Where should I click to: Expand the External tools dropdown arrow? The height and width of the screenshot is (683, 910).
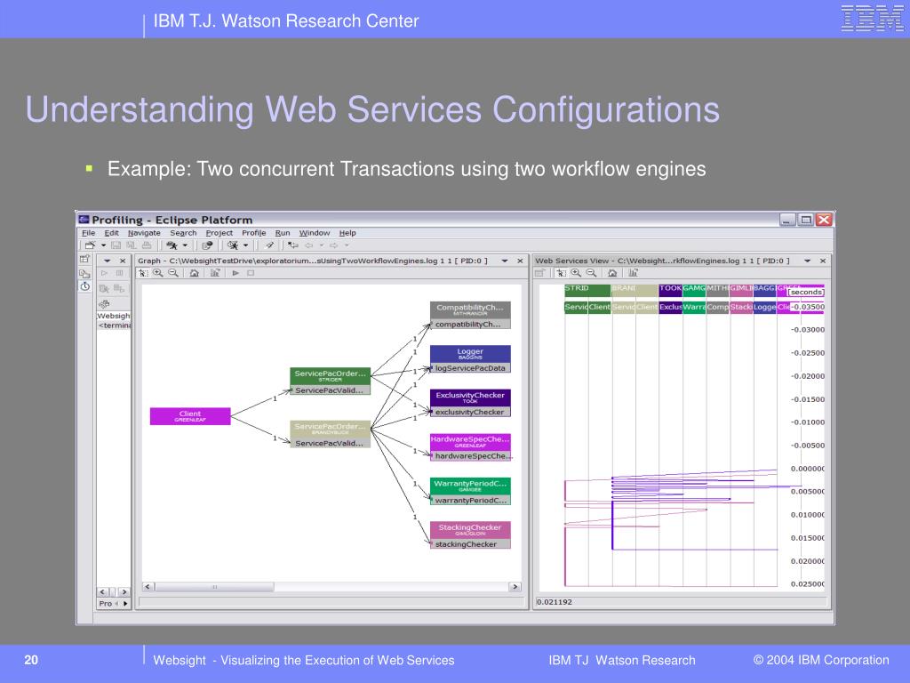(x=246, y=245)
